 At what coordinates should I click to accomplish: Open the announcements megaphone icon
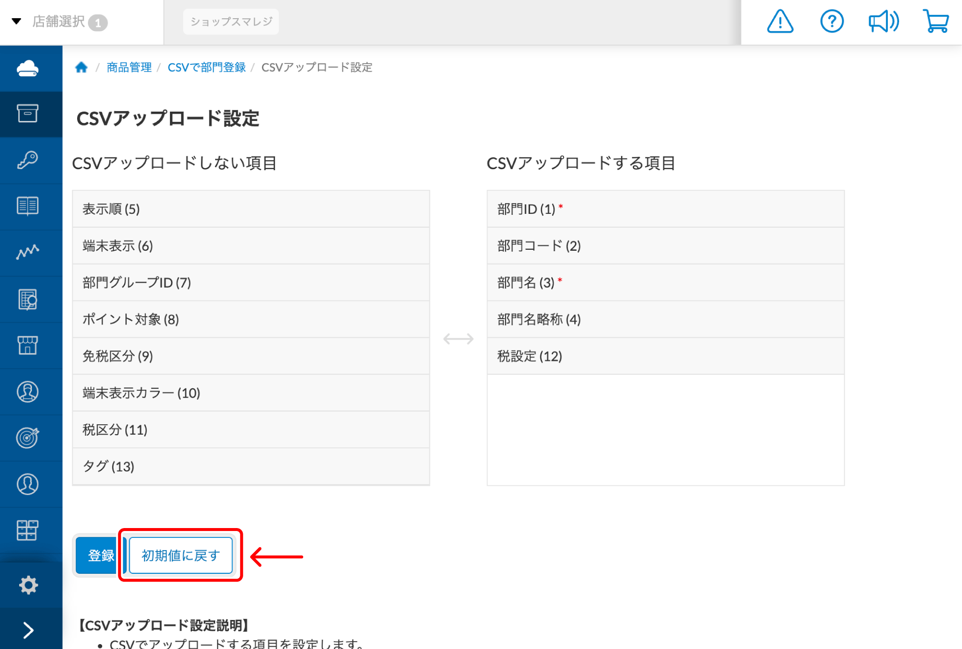pos(883,22)
